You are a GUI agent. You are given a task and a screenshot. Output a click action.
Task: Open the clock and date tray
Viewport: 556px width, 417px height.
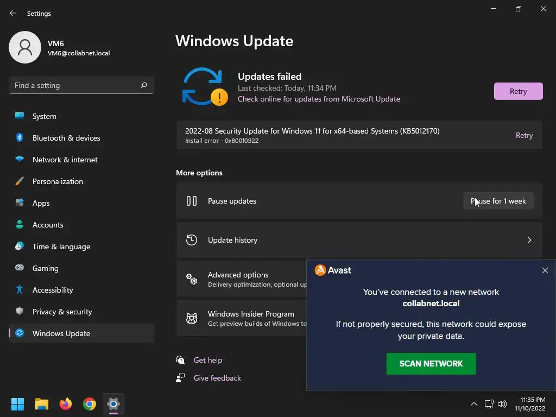point(530,404)
